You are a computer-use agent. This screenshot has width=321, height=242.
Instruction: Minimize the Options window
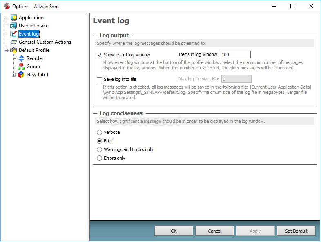pyautogui.click(x=274, y=7)
